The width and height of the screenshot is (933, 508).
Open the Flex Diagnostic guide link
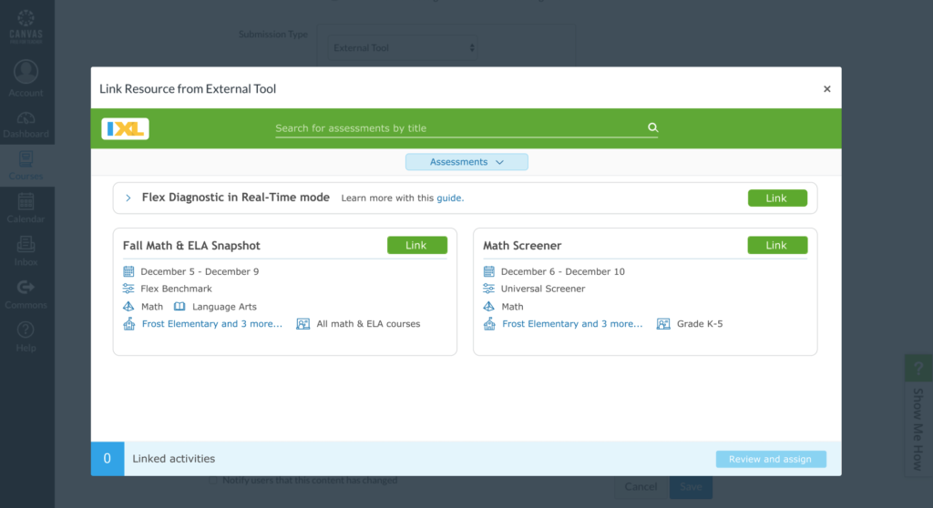[x=449, y=198]
